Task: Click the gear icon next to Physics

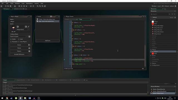Action: coord(29,51)
